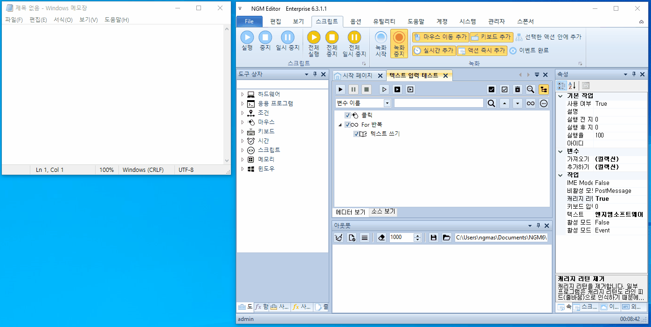The image size is (651, 327).
Task: Click the blue 일시 중지 (pause) ribbon icon
Action: 288,37
